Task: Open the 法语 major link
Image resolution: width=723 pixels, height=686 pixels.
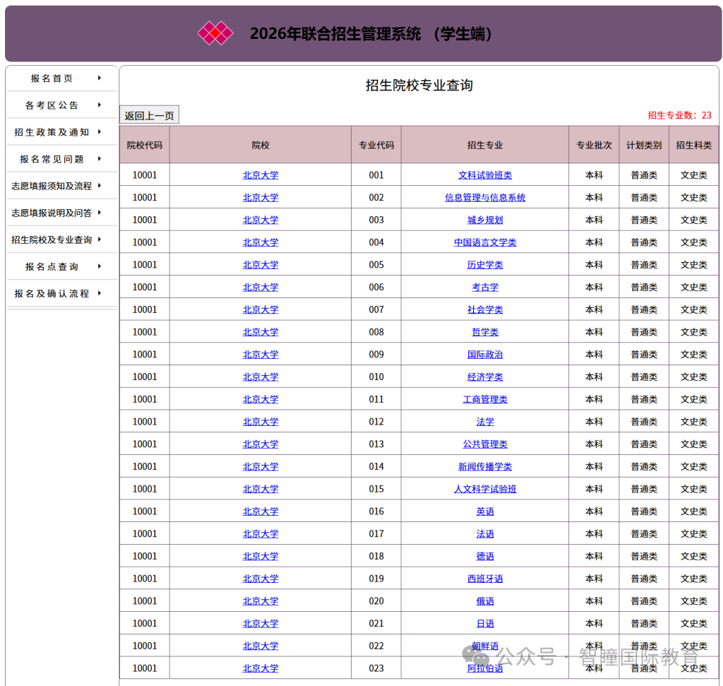Action: tap(484, 534)
